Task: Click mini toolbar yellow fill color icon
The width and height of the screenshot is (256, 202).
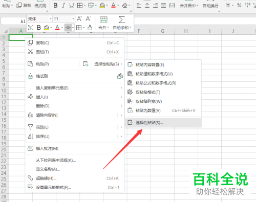Action: tap(47, 28)
